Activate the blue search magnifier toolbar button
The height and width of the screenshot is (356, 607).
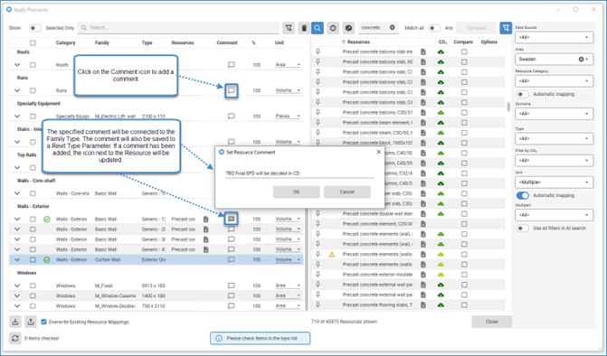[318, 28]
